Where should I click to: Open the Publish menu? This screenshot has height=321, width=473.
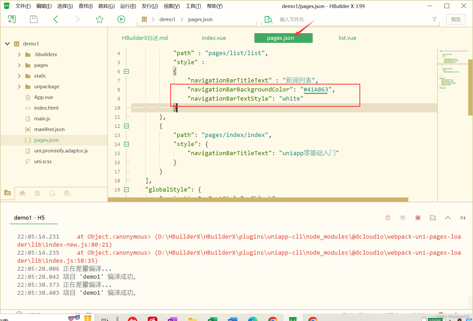[x=150, y=6]
